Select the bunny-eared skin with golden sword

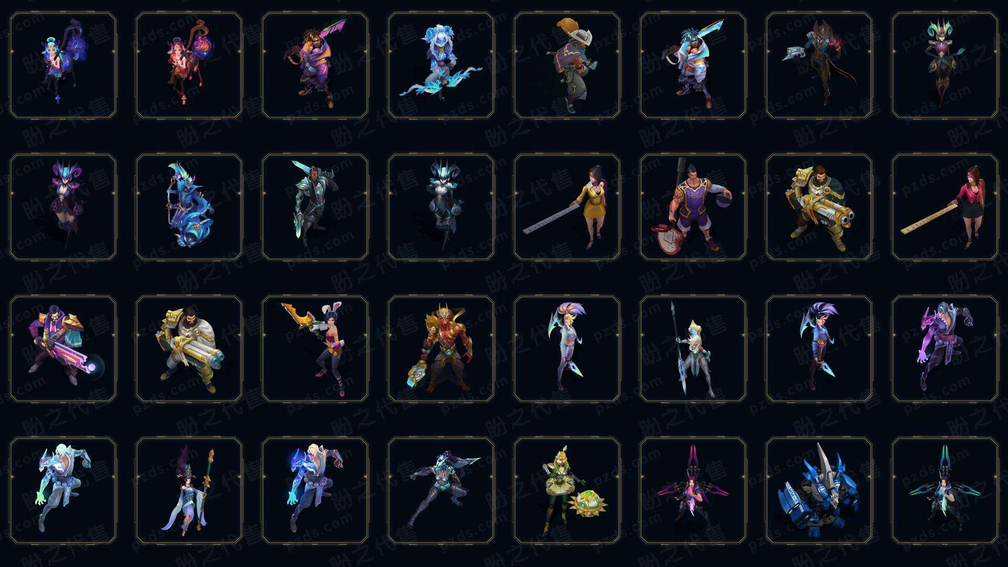(x=315, y=349)
